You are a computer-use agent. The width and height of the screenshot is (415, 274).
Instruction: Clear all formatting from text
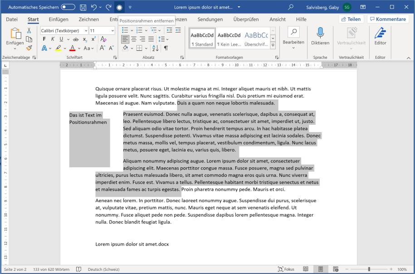tap(103, 39)
